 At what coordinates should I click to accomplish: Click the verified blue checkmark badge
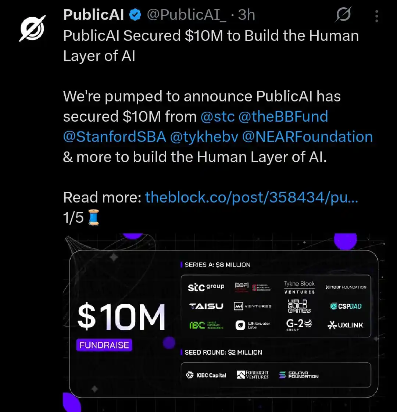[135, 15]
